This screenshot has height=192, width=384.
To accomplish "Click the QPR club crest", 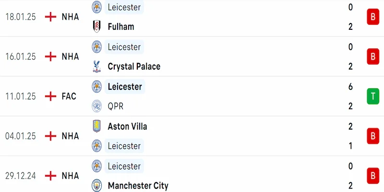I will (x=97, y=106).
